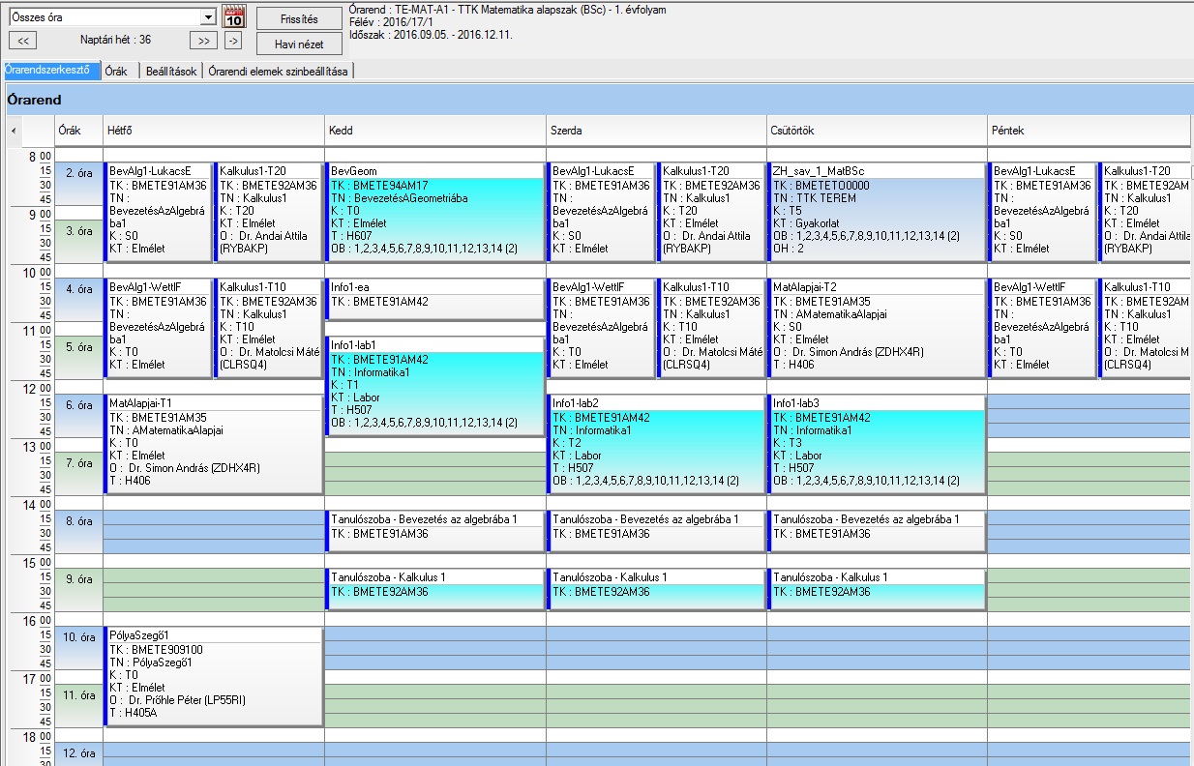Select the Csütörtök column header
Image resolution: width=1194 pixels, height=766 pixels.
pyautogui.click(x=878, y=130)
